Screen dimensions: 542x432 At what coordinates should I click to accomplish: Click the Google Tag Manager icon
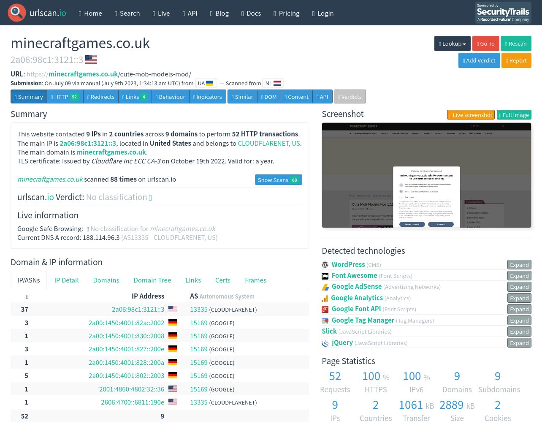coord(325,321)
